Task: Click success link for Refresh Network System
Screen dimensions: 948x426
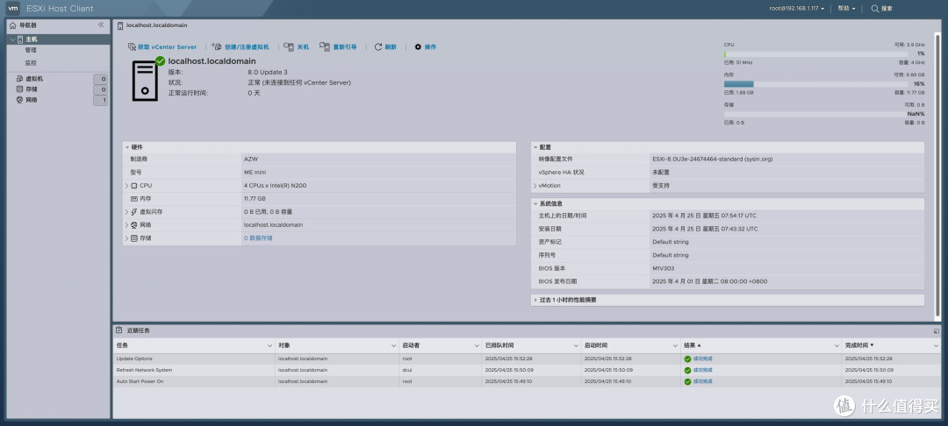Action: point(702,370)
